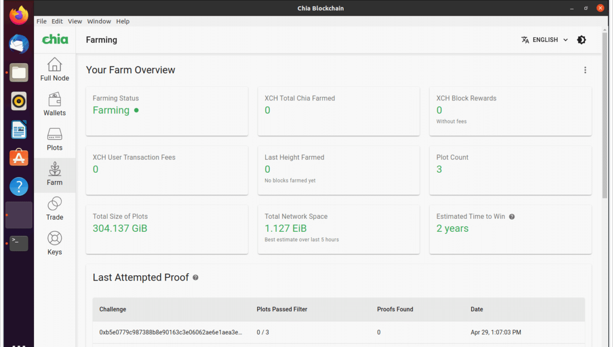Open the Trade section
The width and height of the screenshot is (613, 347).
(x=54, y=209)
